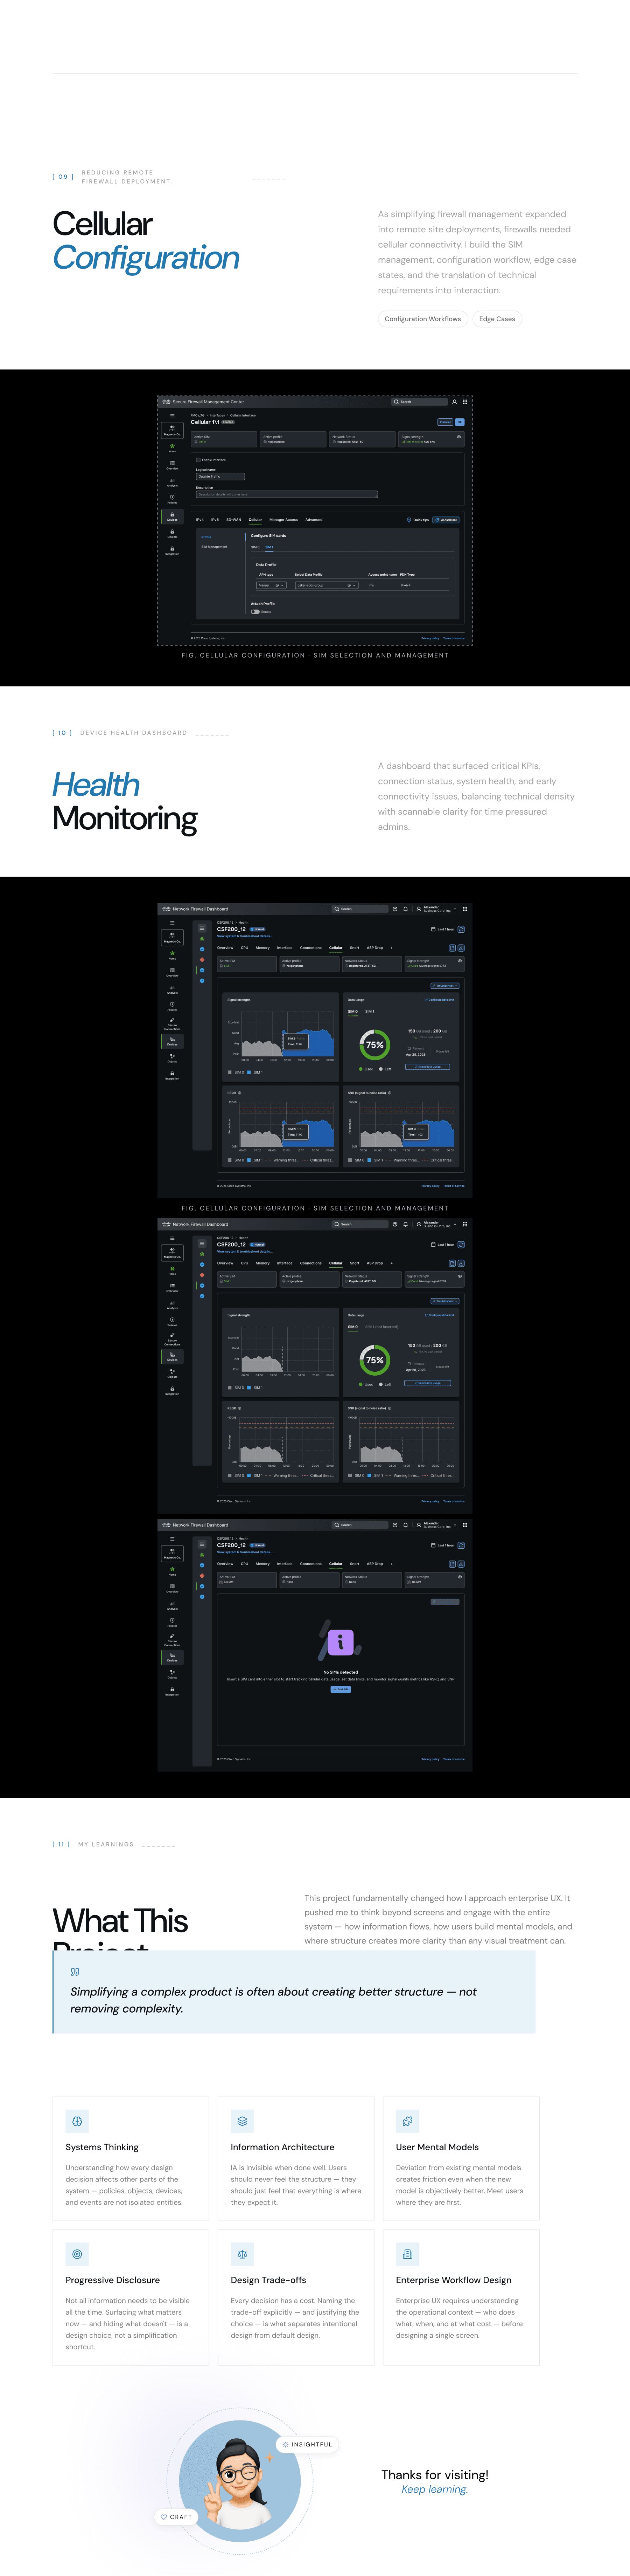Screen dimensions: 630x2576
Task: Open the Manual APN type dropdown
Action: click(272, 585)
